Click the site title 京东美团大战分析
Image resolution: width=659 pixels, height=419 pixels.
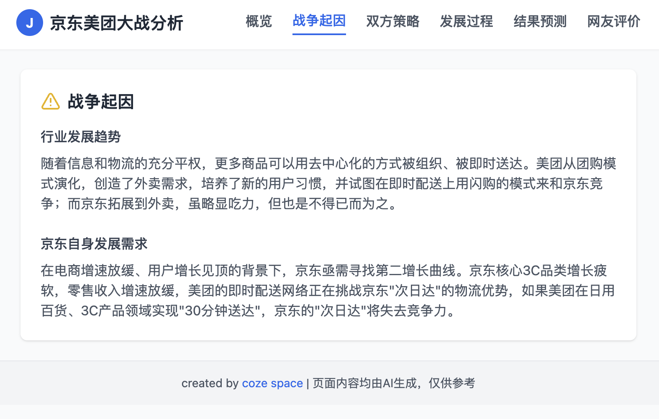[x=116, y=23]
